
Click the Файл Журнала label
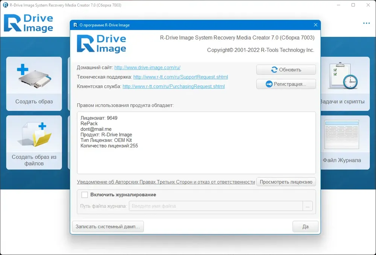point(342,160)
